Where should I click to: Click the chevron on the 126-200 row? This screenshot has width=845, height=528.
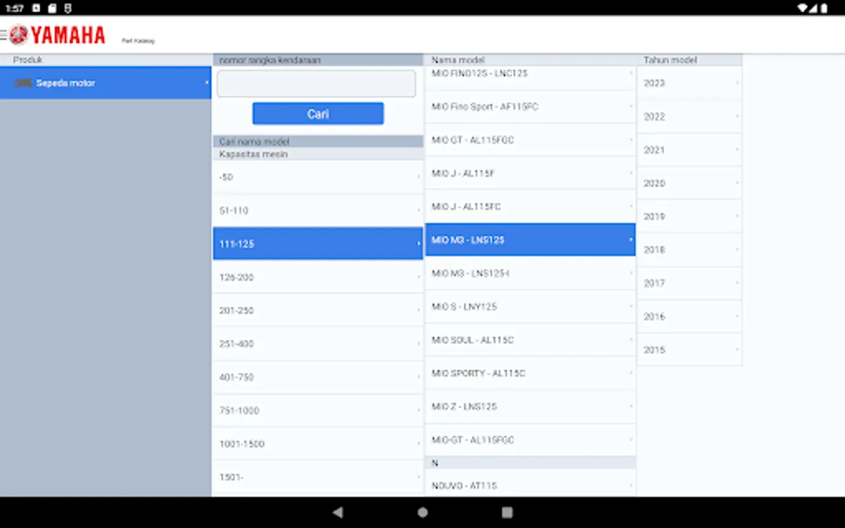coord(418,276)
